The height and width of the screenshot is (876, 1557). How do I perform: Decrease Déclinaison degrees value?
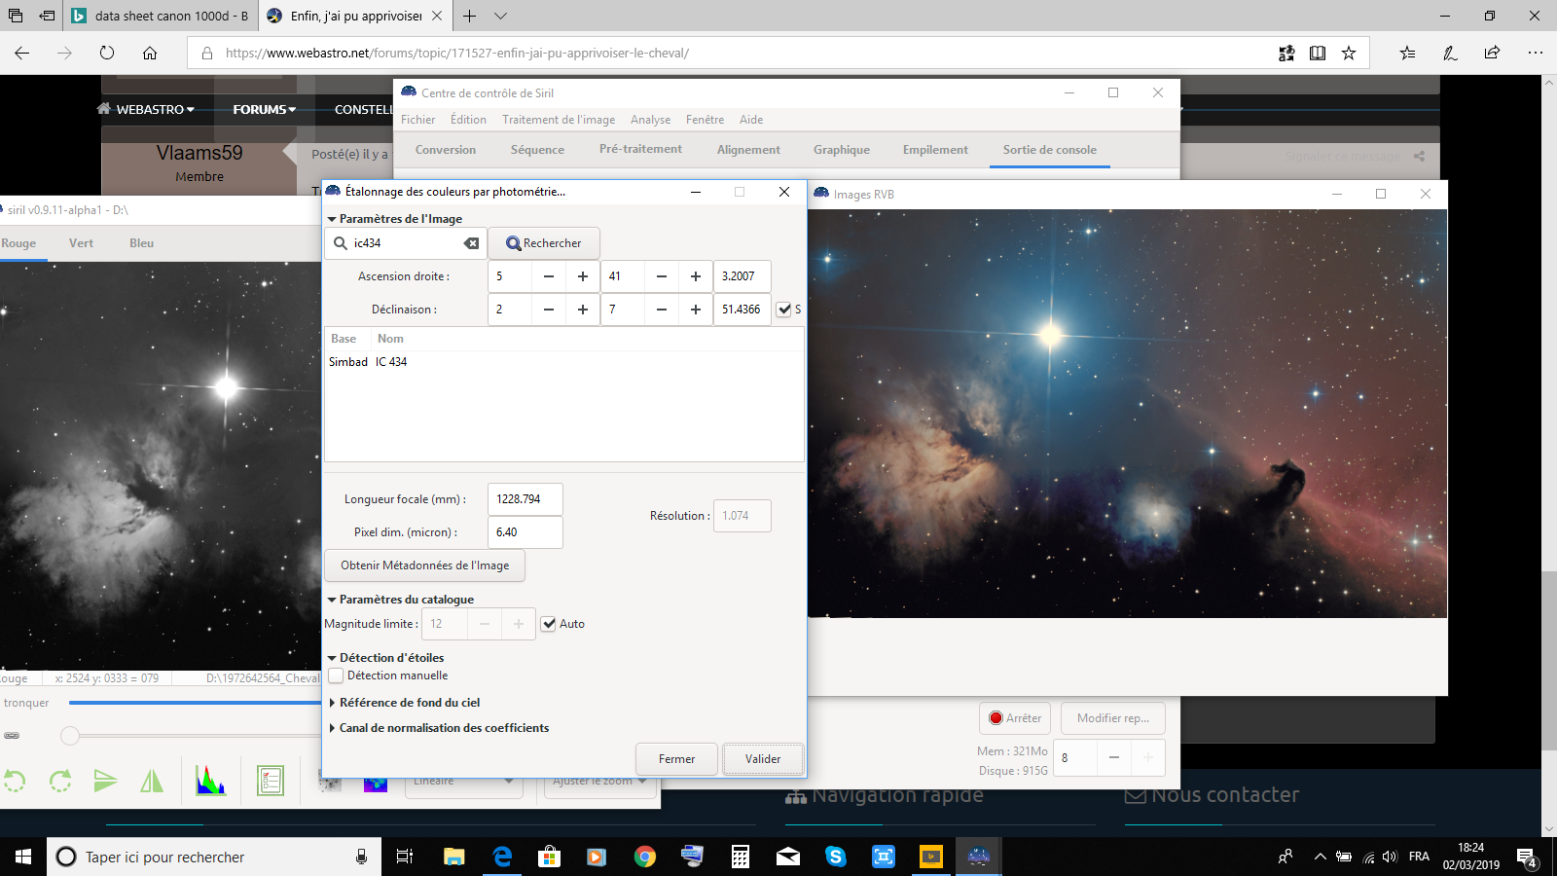coord(549,310)
